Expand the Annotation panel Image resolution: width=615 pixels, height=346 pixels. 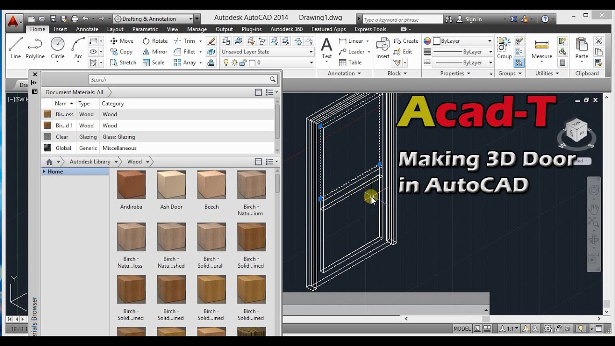(344, 73)
